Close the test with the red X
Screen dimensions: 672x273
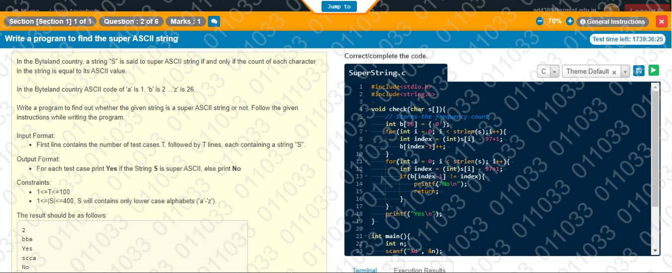(661, 21)
